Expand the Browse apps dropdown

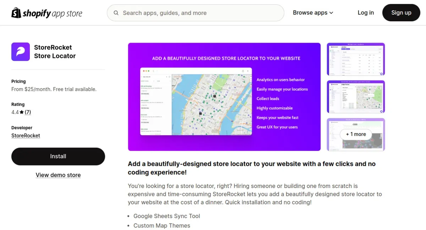[x=313, y=13]
